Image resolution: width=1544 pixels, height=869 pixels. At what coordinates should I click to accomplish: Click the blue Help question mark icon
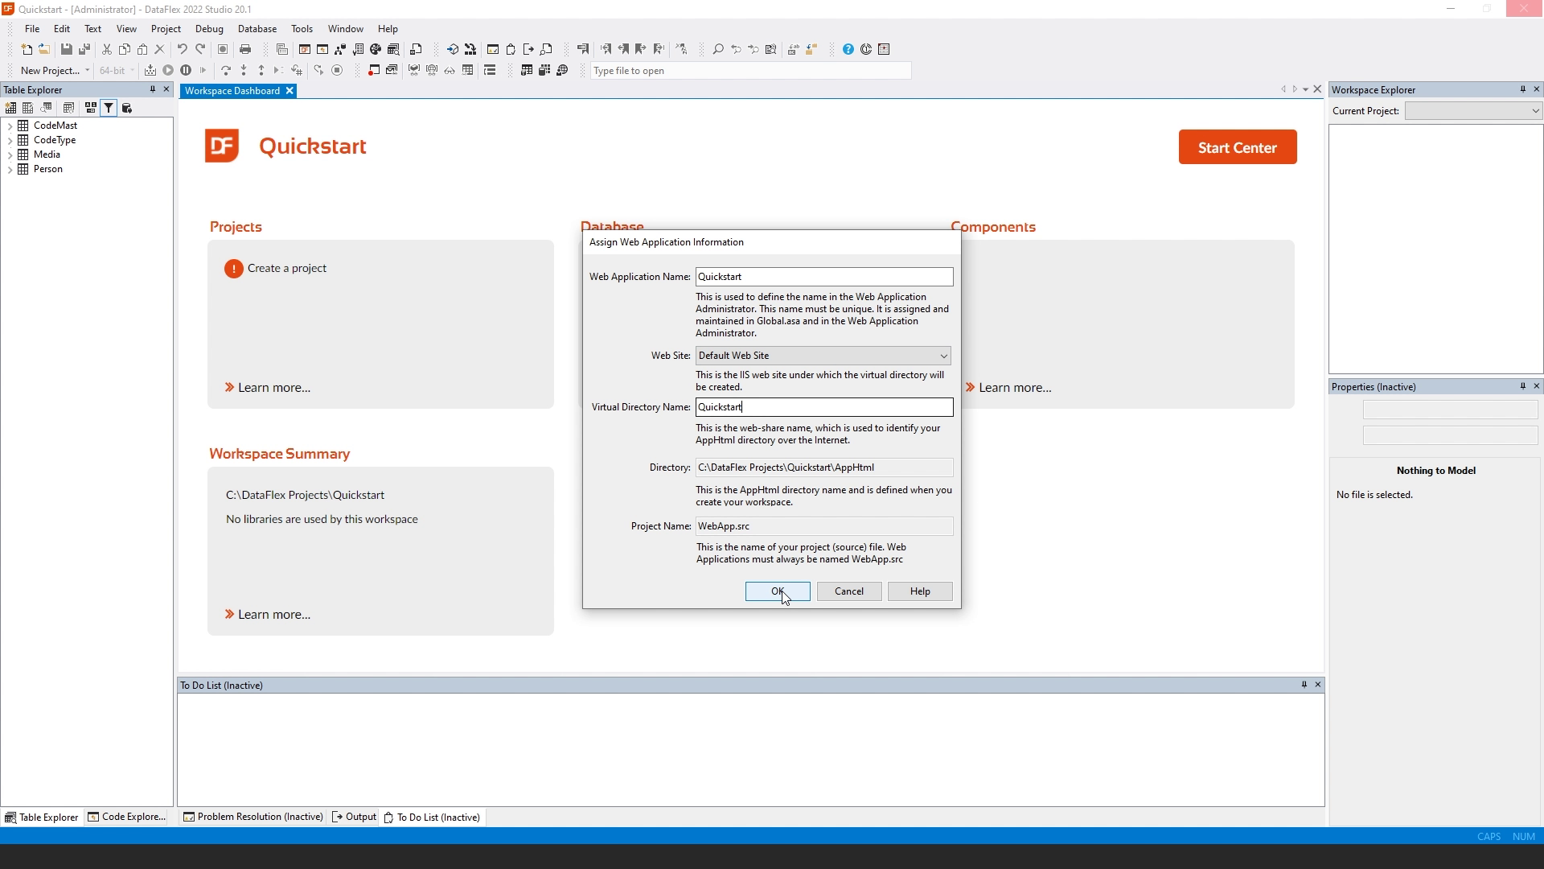point(848,49)
